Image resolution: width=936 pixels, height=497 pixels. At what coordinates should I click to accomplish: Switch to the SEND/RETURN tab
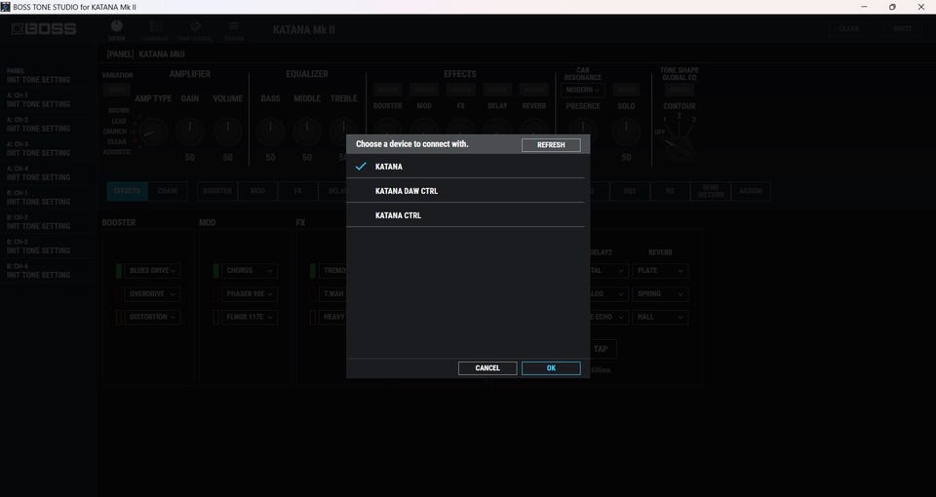coord(711,191)
